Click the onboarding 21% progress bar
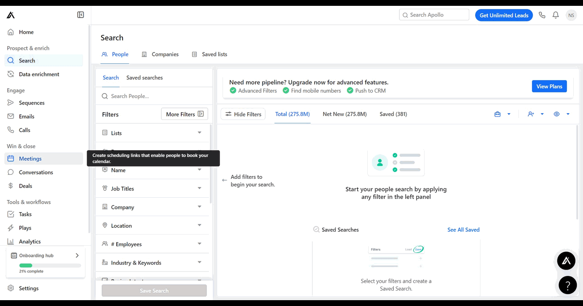The width and height of the screenshot is (583, 306). click(50, 266)
